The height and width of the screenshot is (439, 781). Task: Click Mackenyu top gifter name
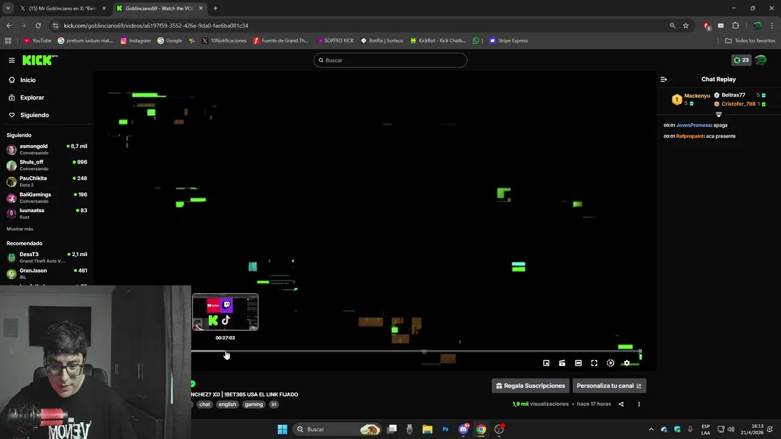pos(697,96)
